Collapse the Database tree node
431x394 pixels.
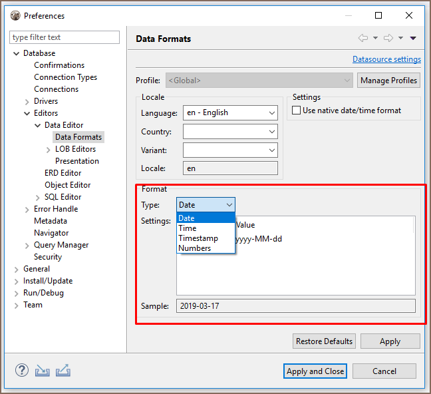tap(16, 53)
